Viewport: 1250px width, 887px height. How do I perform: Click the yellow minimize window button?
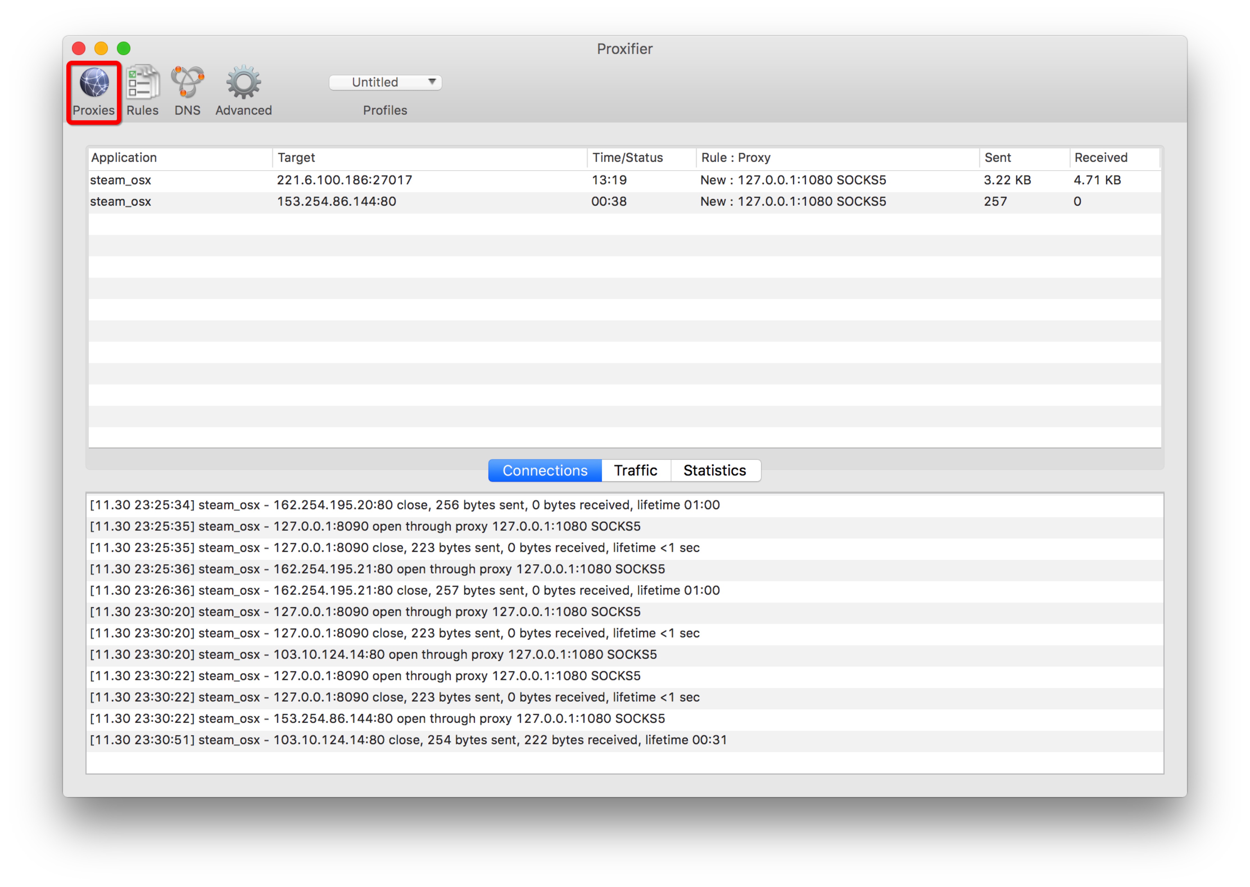coord(101,49)
